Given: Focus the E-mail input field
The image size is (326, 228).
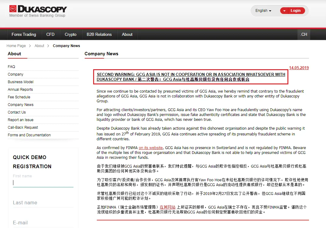Looking at the screenshot, I should pyautogui.click(x=43, y=223).
